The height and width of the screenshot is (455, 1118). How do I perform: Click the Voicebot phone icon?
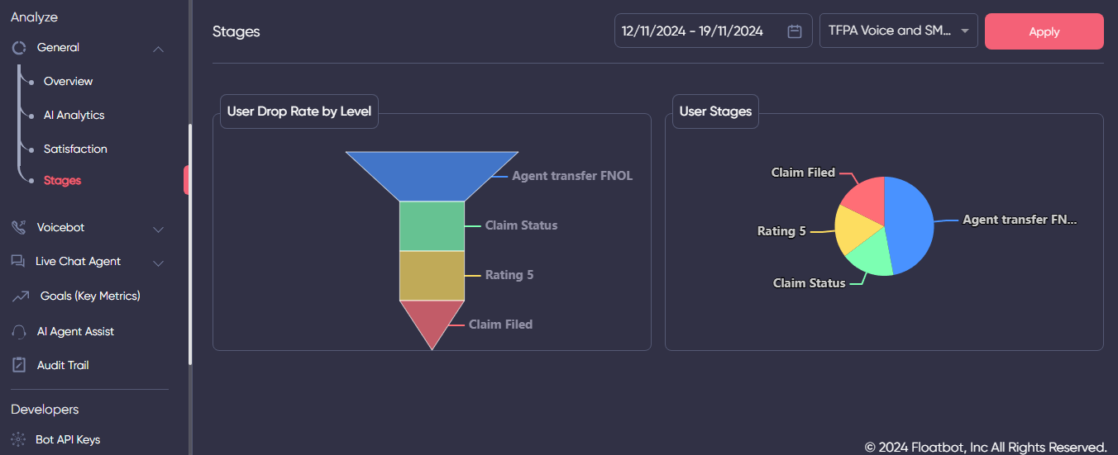pos(19,227)
